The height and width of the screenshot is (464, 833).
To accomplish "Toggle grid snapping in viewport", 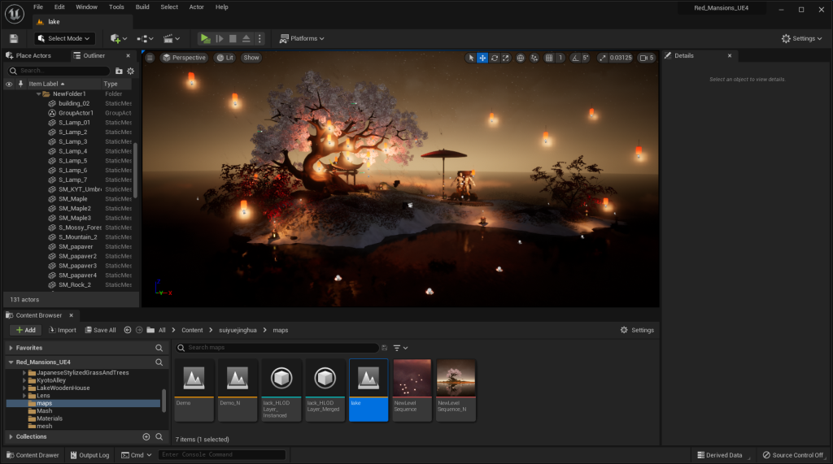I will (549, 58).
